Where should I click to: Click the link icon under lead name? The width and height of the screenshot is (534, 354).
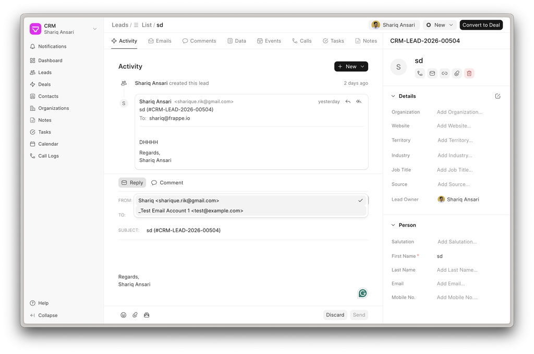click(444, 73)
